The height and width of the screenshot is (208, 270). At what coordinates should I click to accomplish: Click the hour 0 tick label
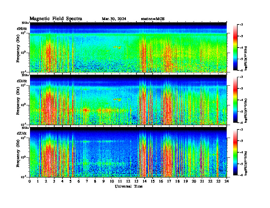tap(30, 181)
